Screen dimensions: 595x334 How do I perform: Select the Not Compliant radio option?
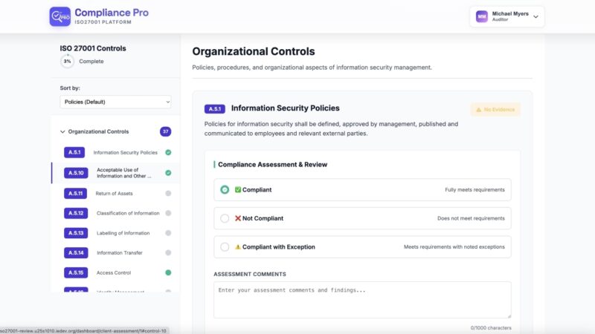coord(225,218)
